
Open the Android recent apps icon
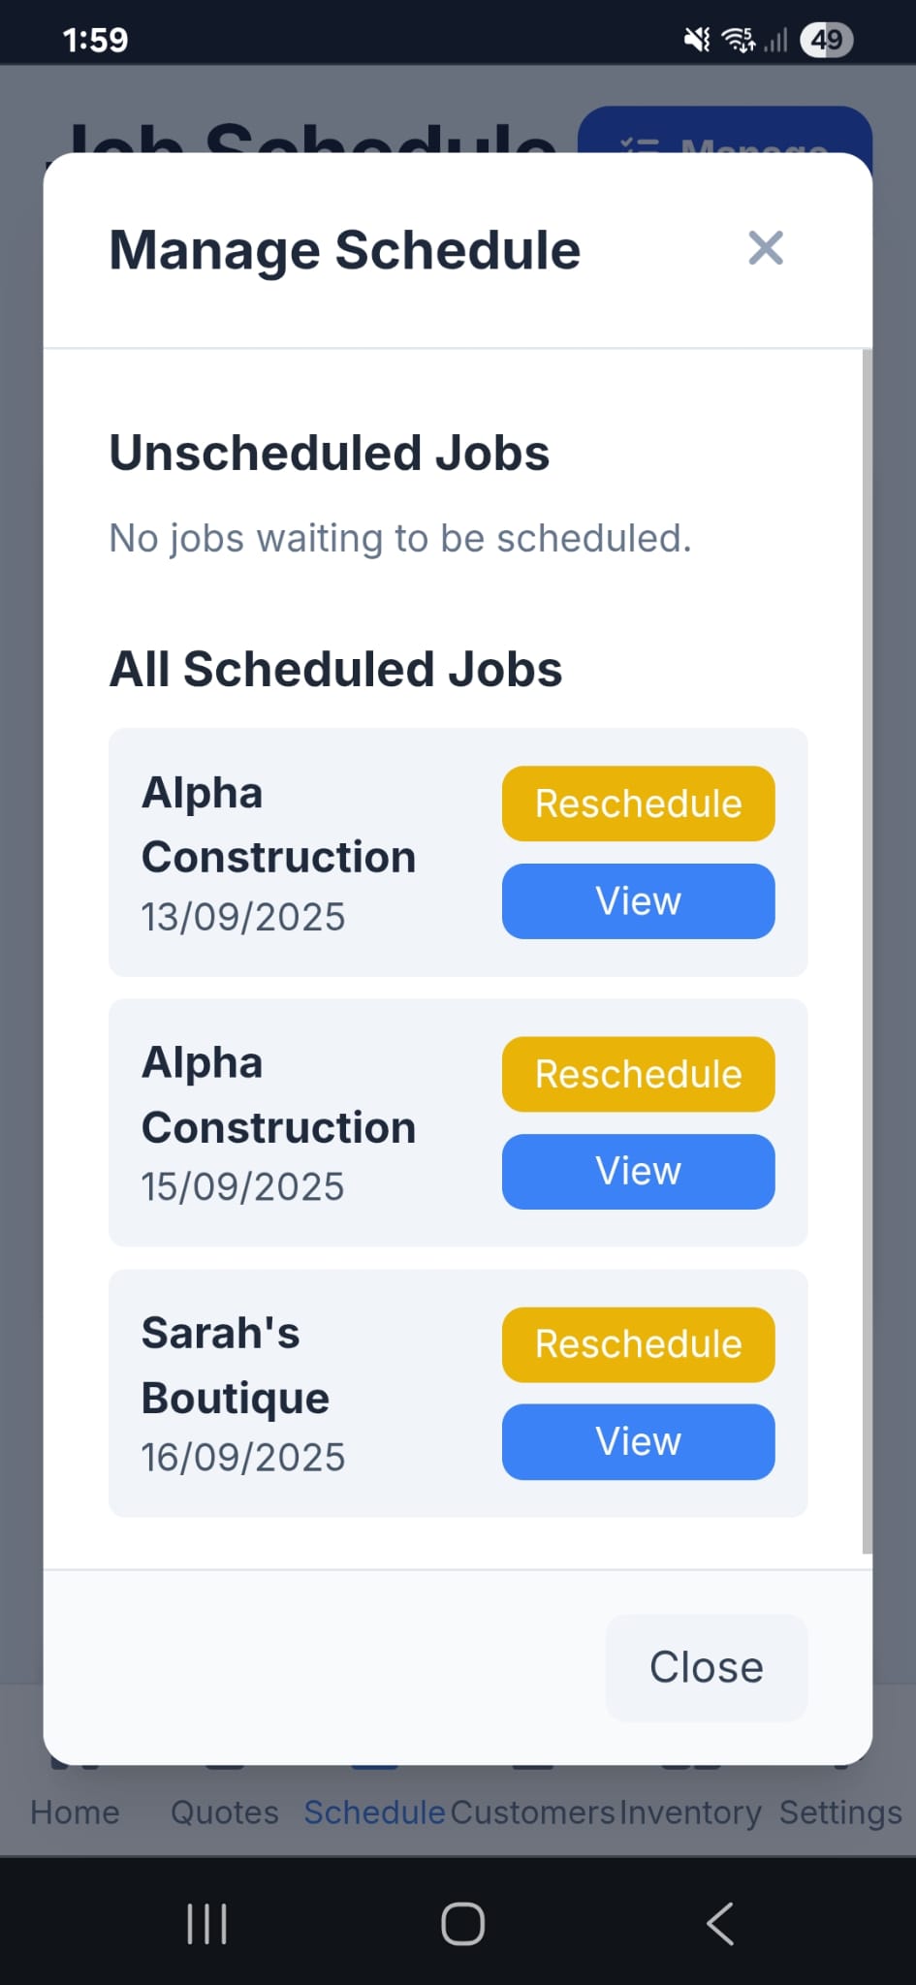(x=206, y=1924)
